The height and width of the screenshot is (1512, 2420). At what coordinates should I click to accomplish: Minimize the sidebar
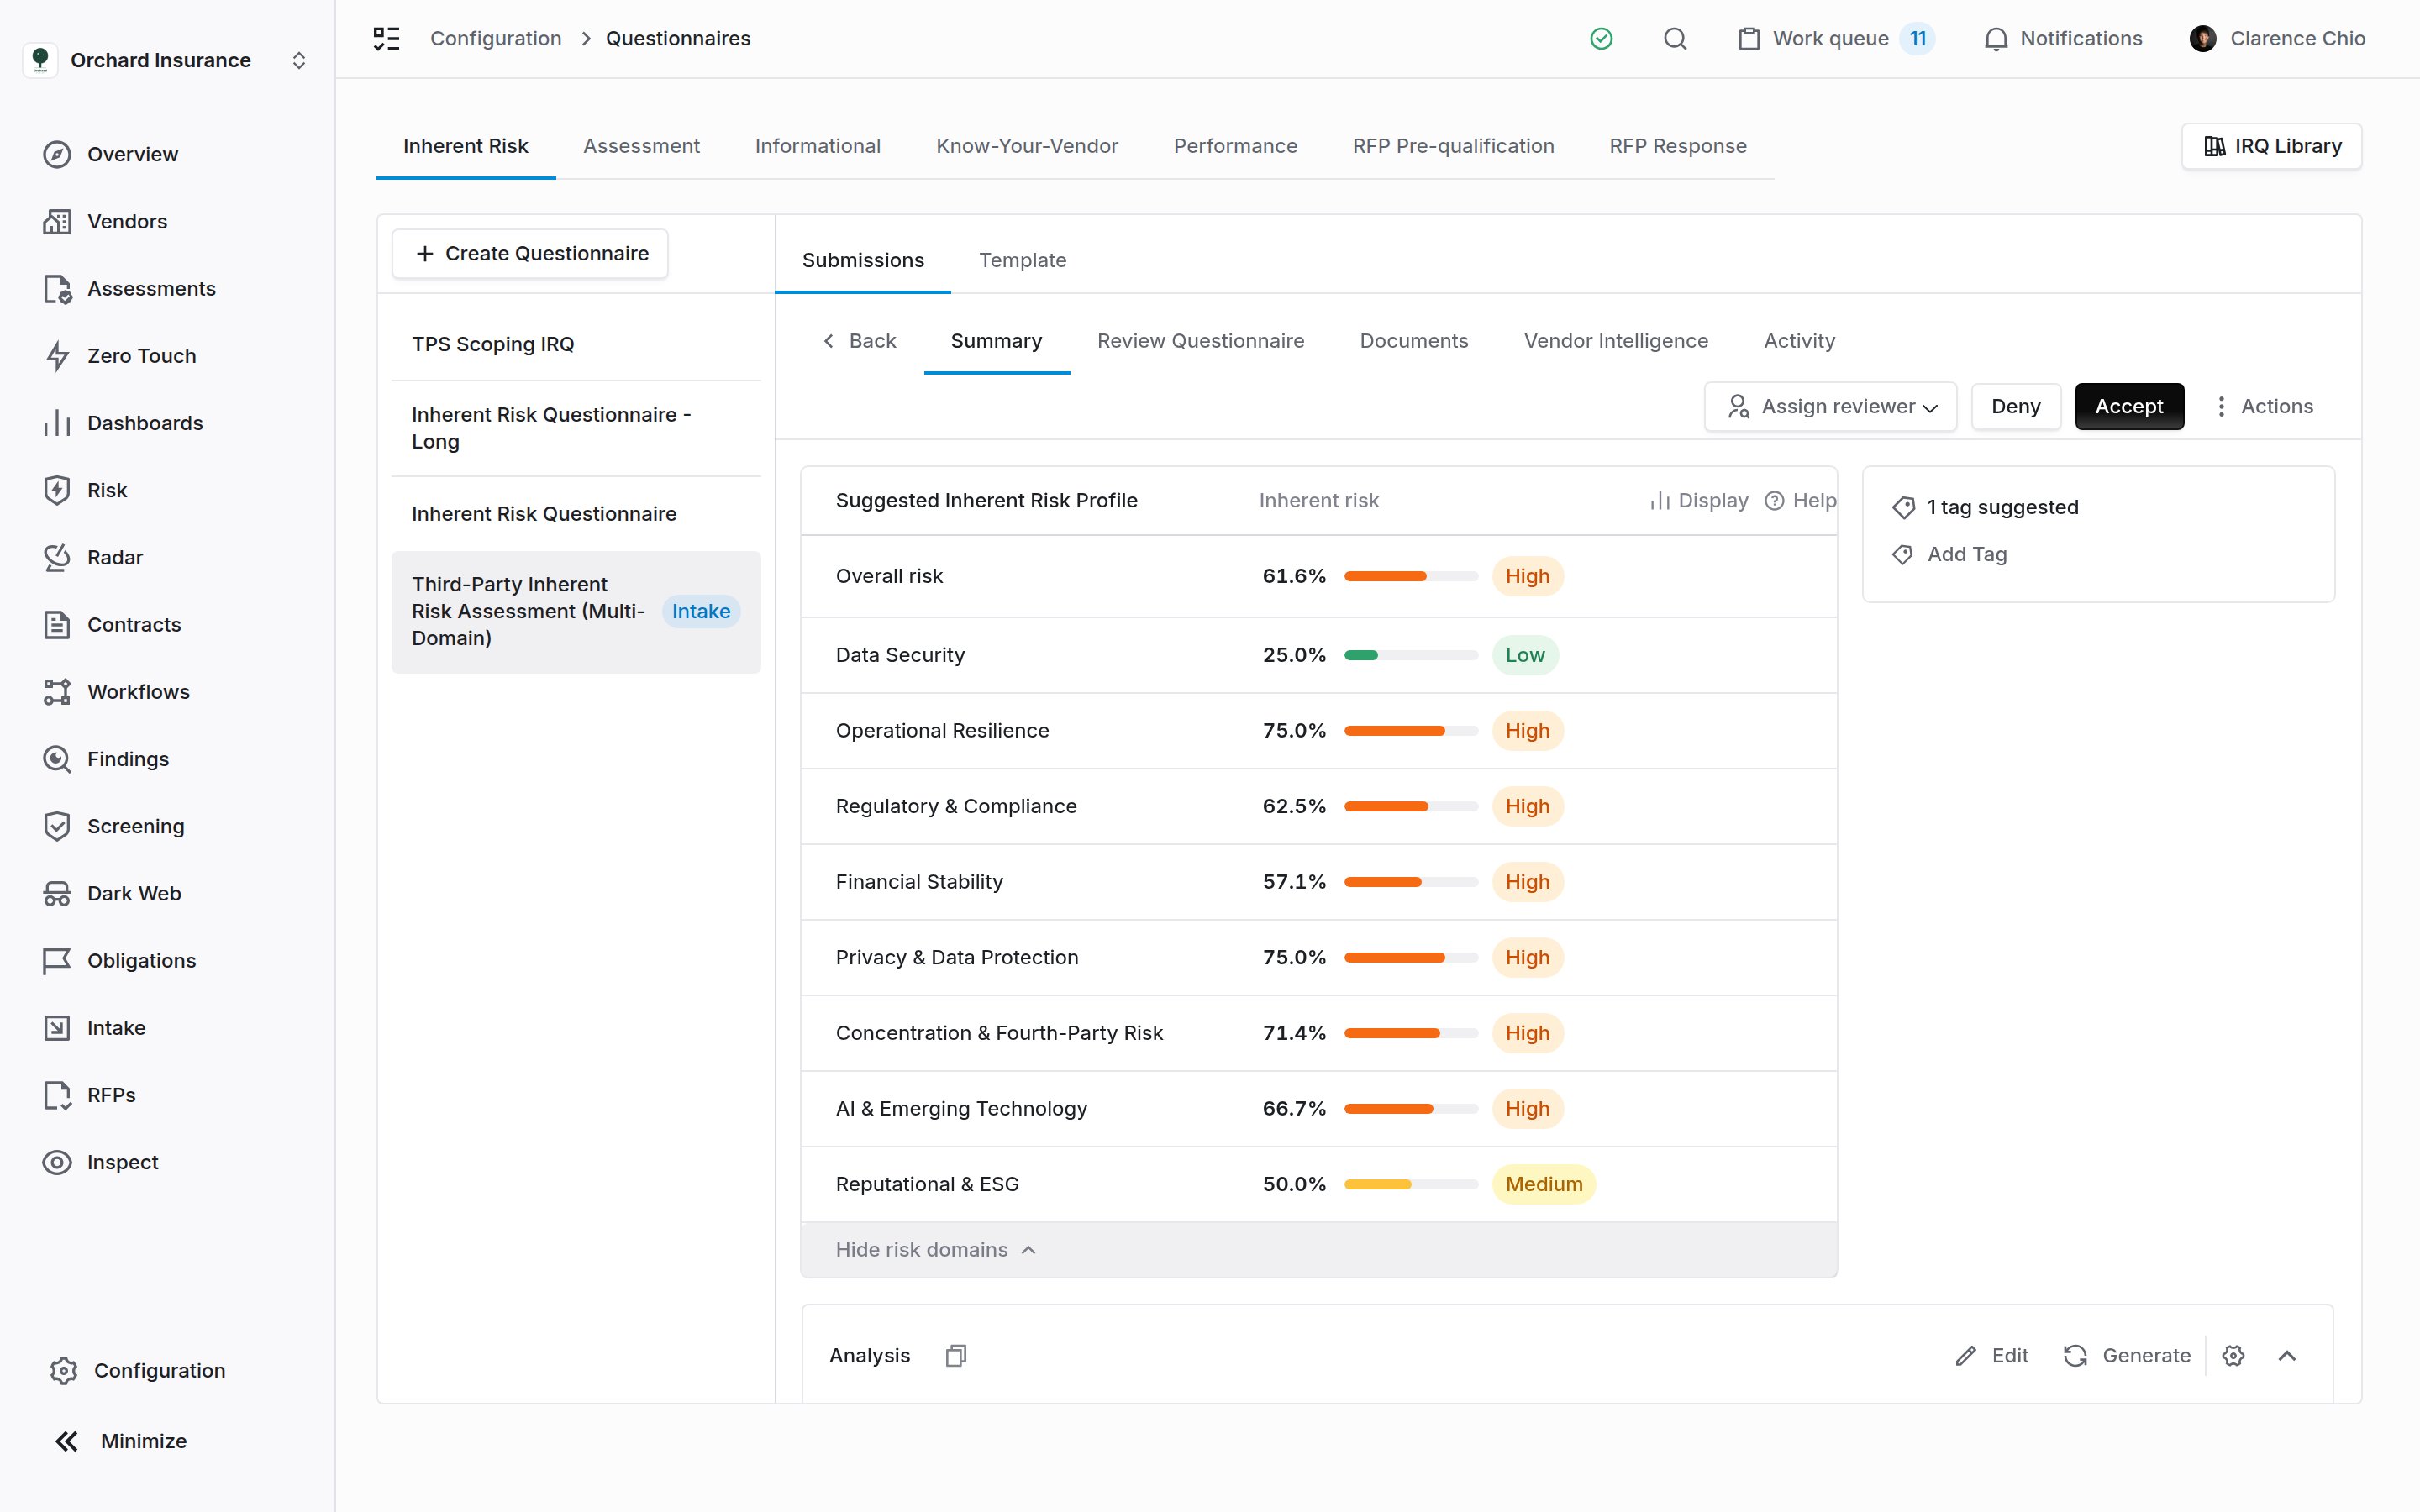tap(121, 1441)
